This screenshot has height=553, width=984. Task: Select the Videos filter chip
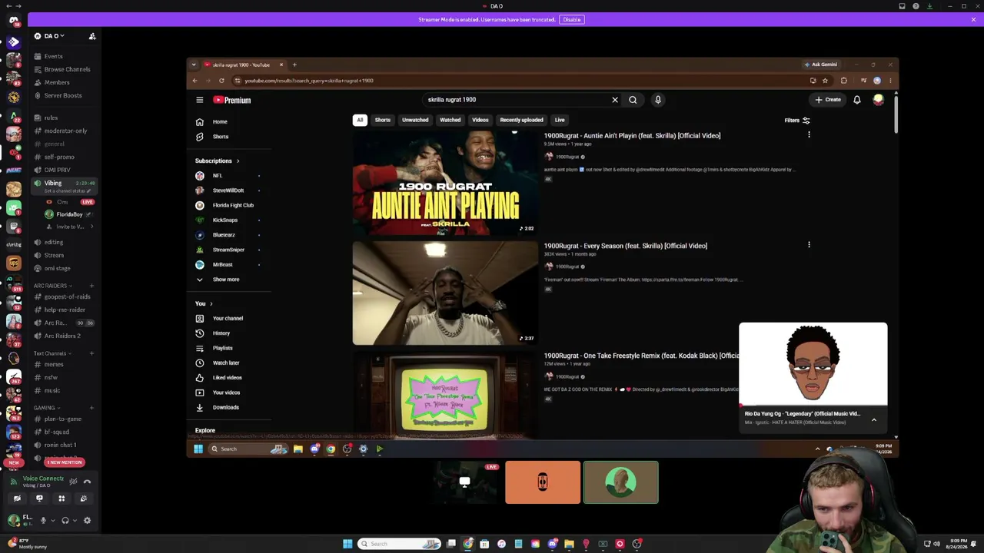click(x=480, y=120)
